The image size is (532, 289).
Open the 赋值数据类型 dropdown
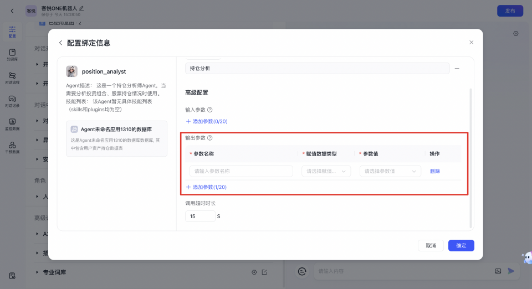[x=326, y=171]
